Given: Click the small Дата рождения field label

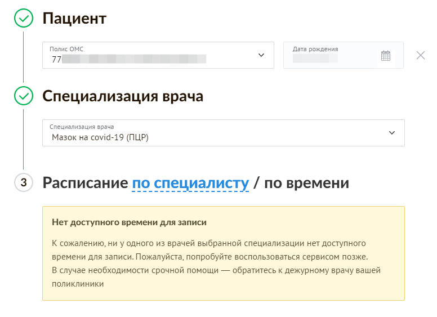Looking at the screenshot, I should point(315,49).
